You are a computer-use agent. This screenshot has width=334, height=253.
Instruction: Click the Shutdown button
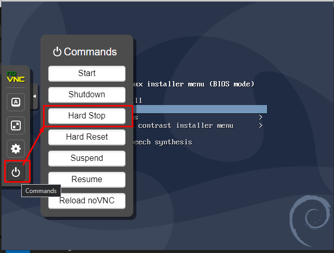[x=87, y=95]
